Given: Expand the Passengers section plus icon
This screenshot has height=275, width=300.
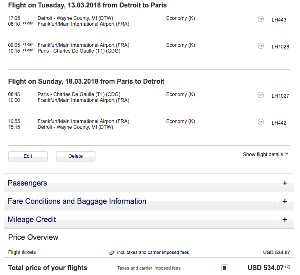Looking at the screenshot, I should click(x=285, y=183).
